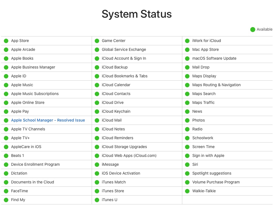
Task: Click the macOS Software Update entry
Action: tap(214, 59)
